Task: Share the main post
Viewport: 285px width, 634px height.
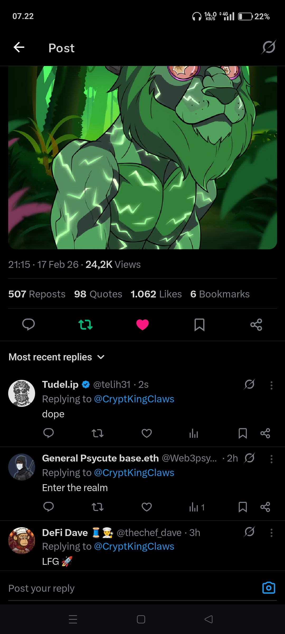Action: click(x=256, y=325)
